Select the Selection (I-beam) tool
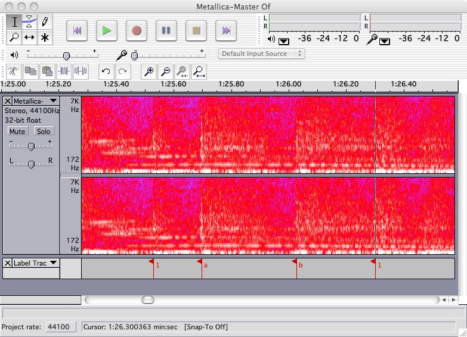The height and width of the screenshot is (337, 467). 14,21
